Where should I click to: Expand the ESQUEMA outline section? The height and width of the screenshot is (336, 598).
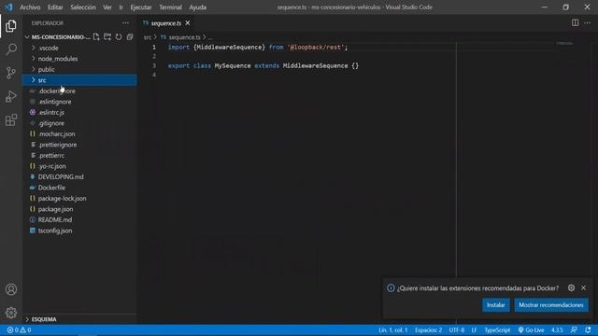click(79, 319)
